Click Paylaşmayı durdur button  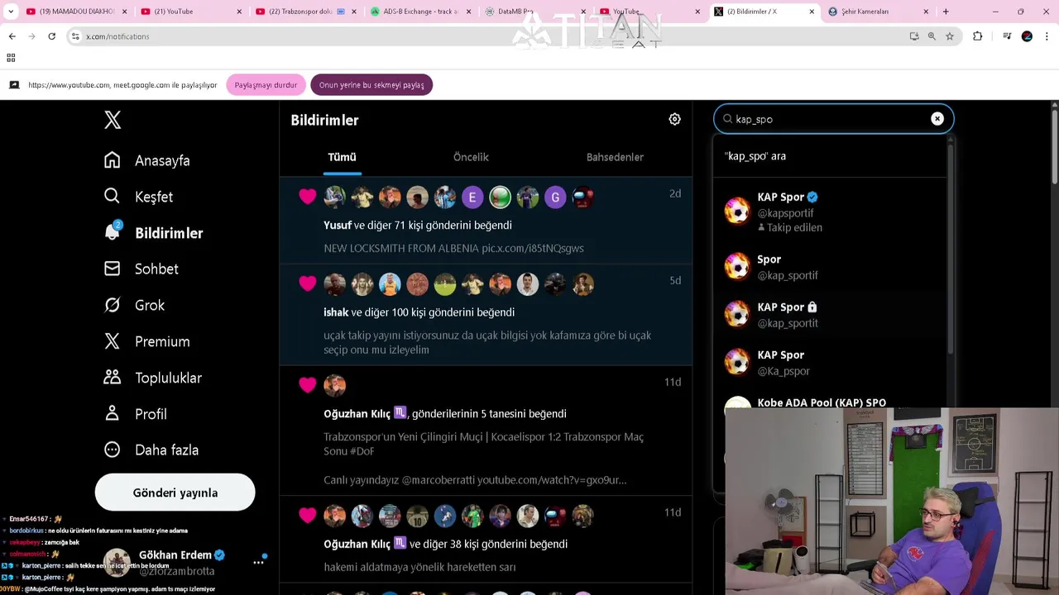[266, 85]
